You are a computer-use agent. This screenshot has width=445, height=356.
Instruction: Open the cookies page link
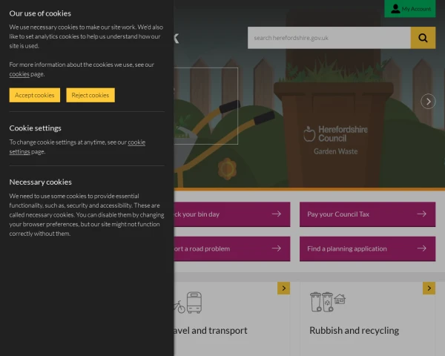19,74
